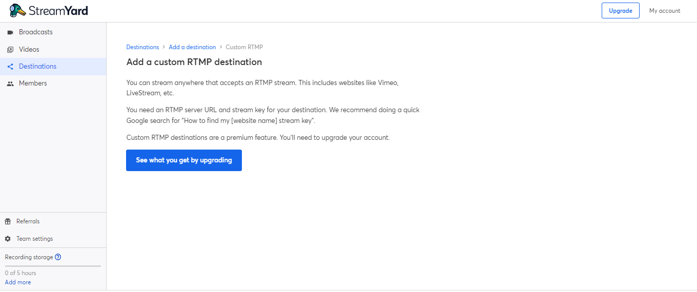Click the paragraph about needing a stream key
697x292 pixels.
coord(273,115)
